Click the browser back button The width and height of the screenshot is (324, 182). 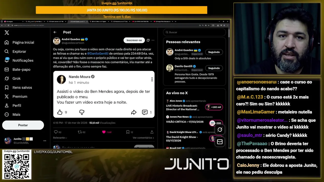pos(2,25)
